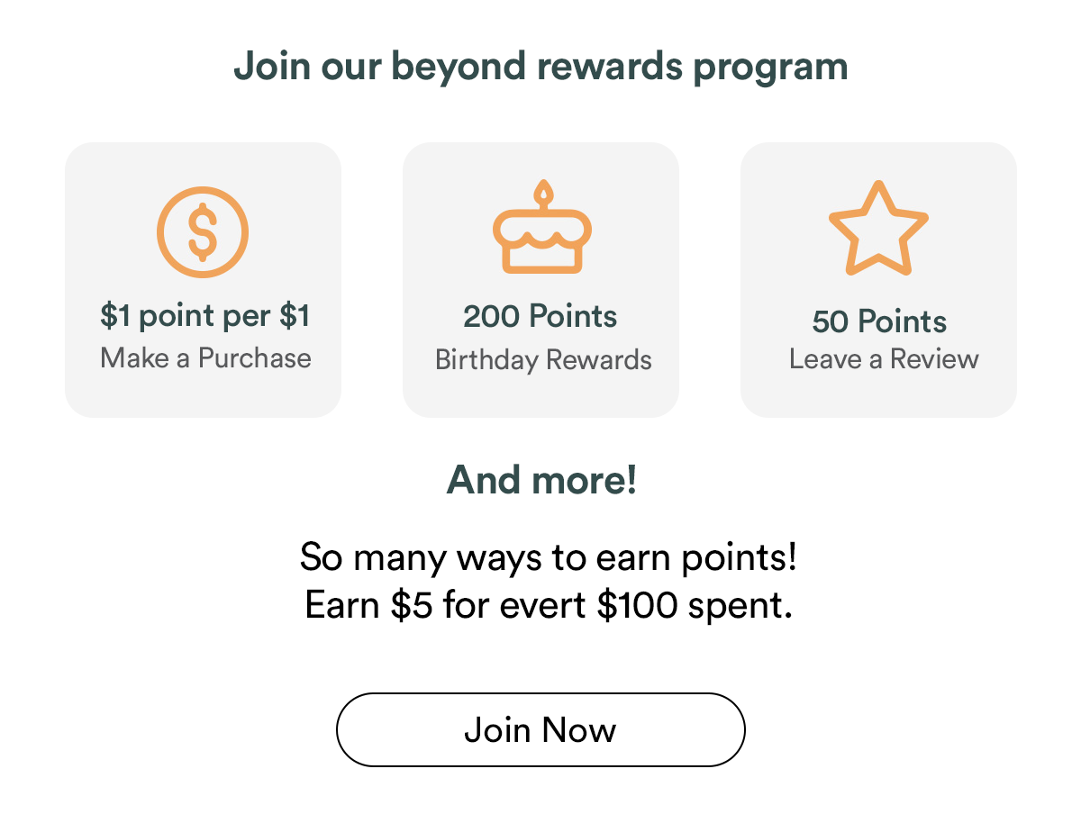Select the "50 Points" title

(879, 321)
